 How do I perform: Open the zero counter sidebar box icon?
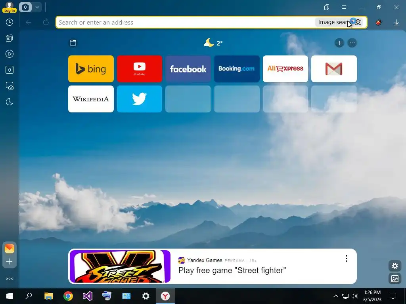10,70
